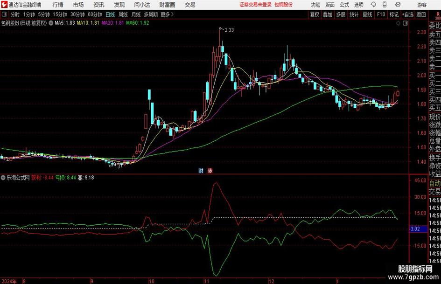Click the 证券交易未登录 login link
The image size is (441, 284).
255,5
